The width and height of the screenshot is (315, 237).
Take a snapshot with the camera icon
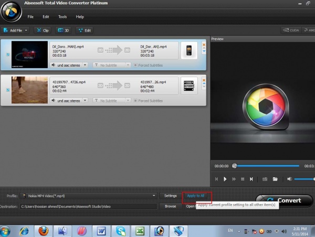tap(265, 179)
